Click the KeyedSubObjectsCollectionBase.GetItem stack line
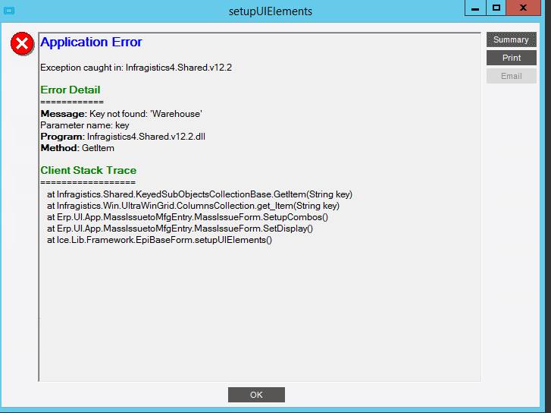 (199, 194)
